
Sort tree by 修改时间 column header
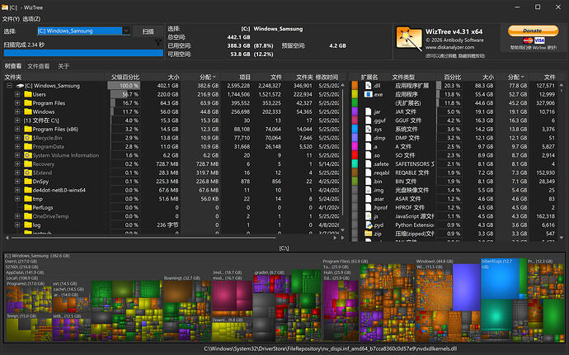click(x=327, y=77)
